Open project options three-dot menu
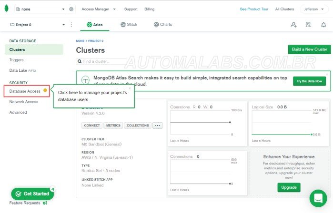 [71, 25]
